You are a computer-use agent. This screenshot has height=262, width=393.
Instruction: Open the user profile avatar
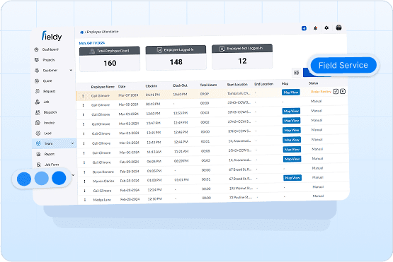[338, 28]
